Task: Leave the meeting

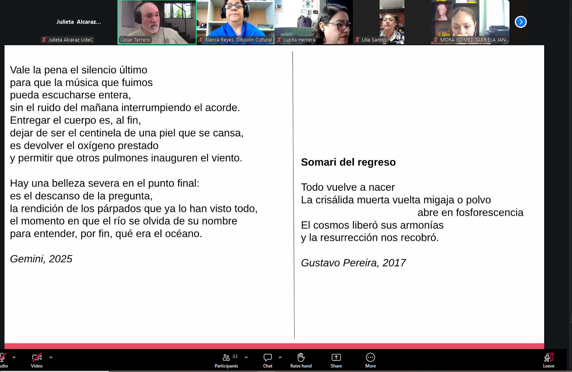Action: [548, 360]
